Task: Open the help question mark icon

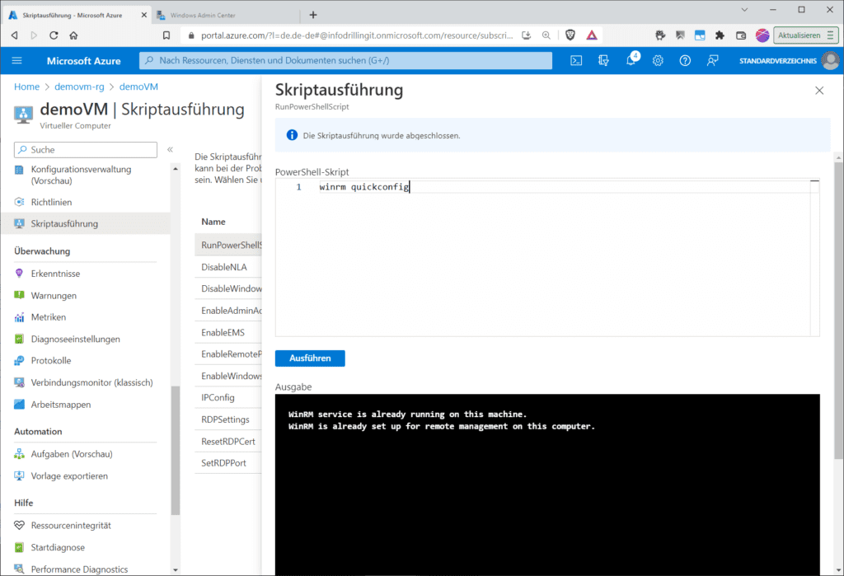Action: point(685,61)
